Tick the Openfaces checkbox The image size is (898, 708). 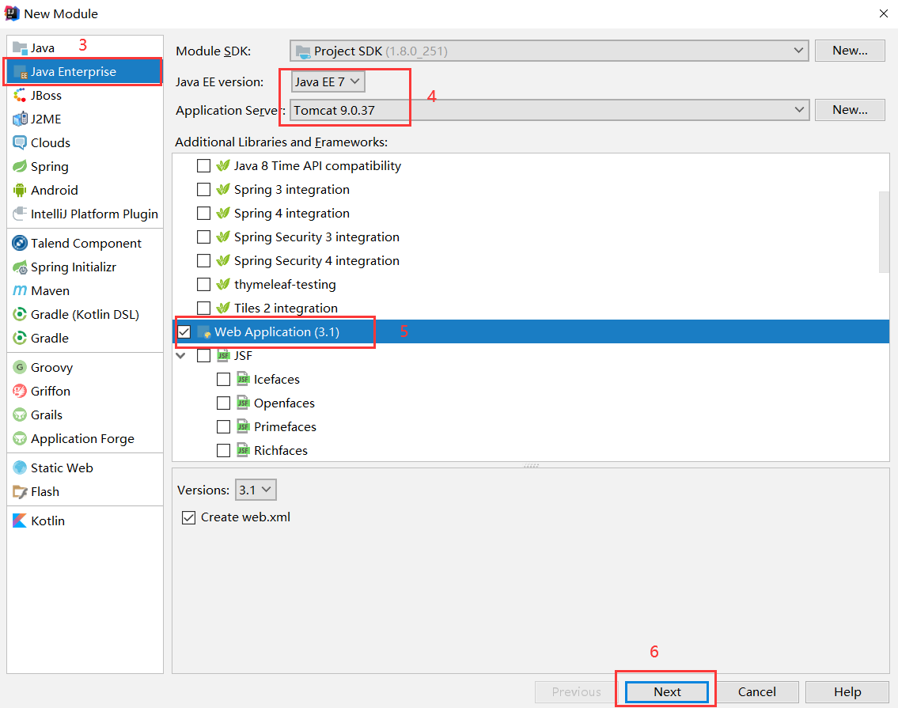click(223, 403)
